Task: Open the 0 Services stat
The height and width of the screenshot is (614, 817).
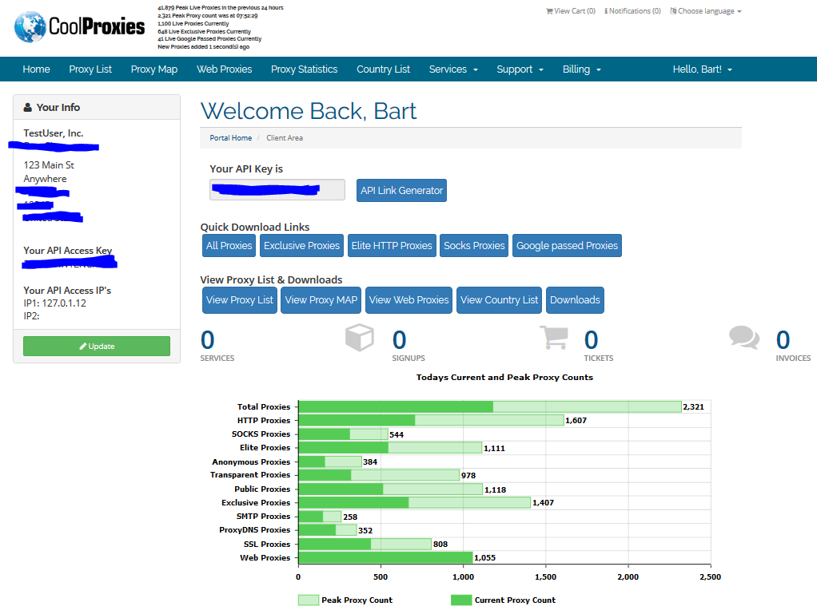Action: [217, 346]
